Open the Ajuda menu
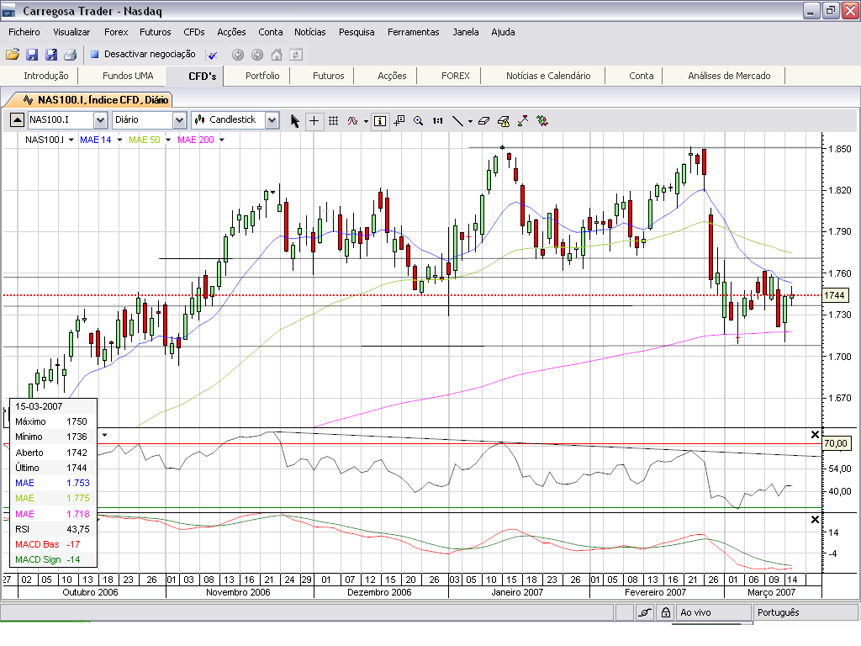Screen dimensions: 861x646 point(503,32)
